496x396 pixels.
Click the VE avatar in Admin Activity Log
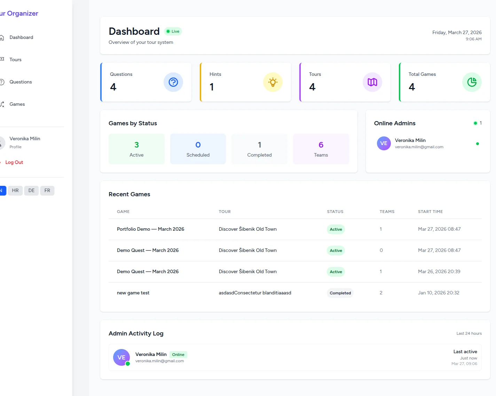coord(121,357)
